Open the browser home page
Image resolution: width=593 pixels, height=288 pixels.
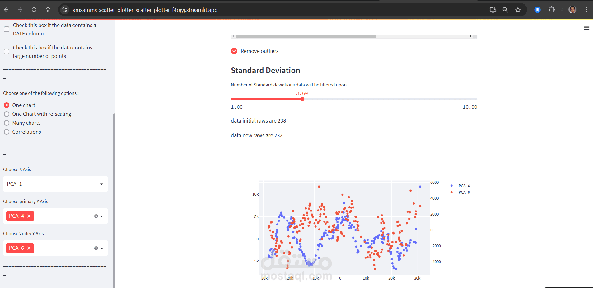(48, 10)
